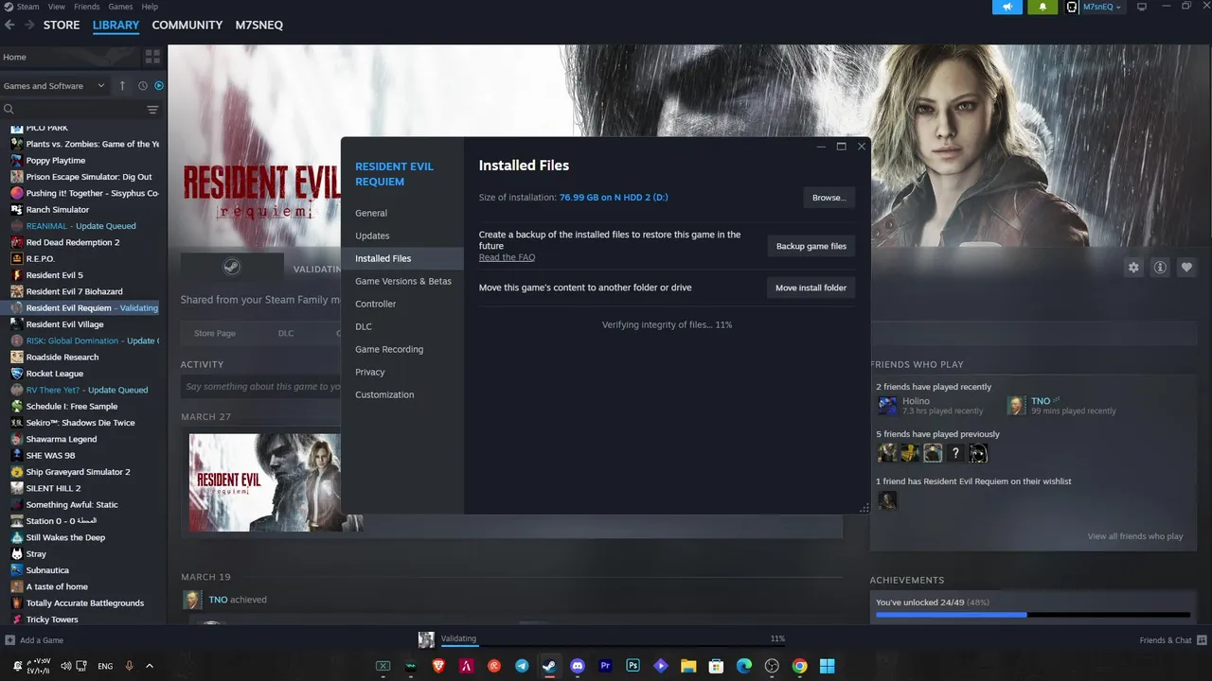Image resolution: width=1212 pixels, height=681 pixels.
Task: Click Move install folder button
Action: 811,288
